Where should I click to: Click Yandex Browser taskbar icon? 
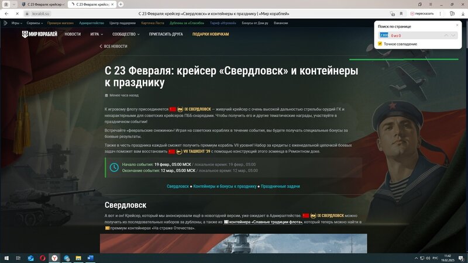(x=54, y=258)
